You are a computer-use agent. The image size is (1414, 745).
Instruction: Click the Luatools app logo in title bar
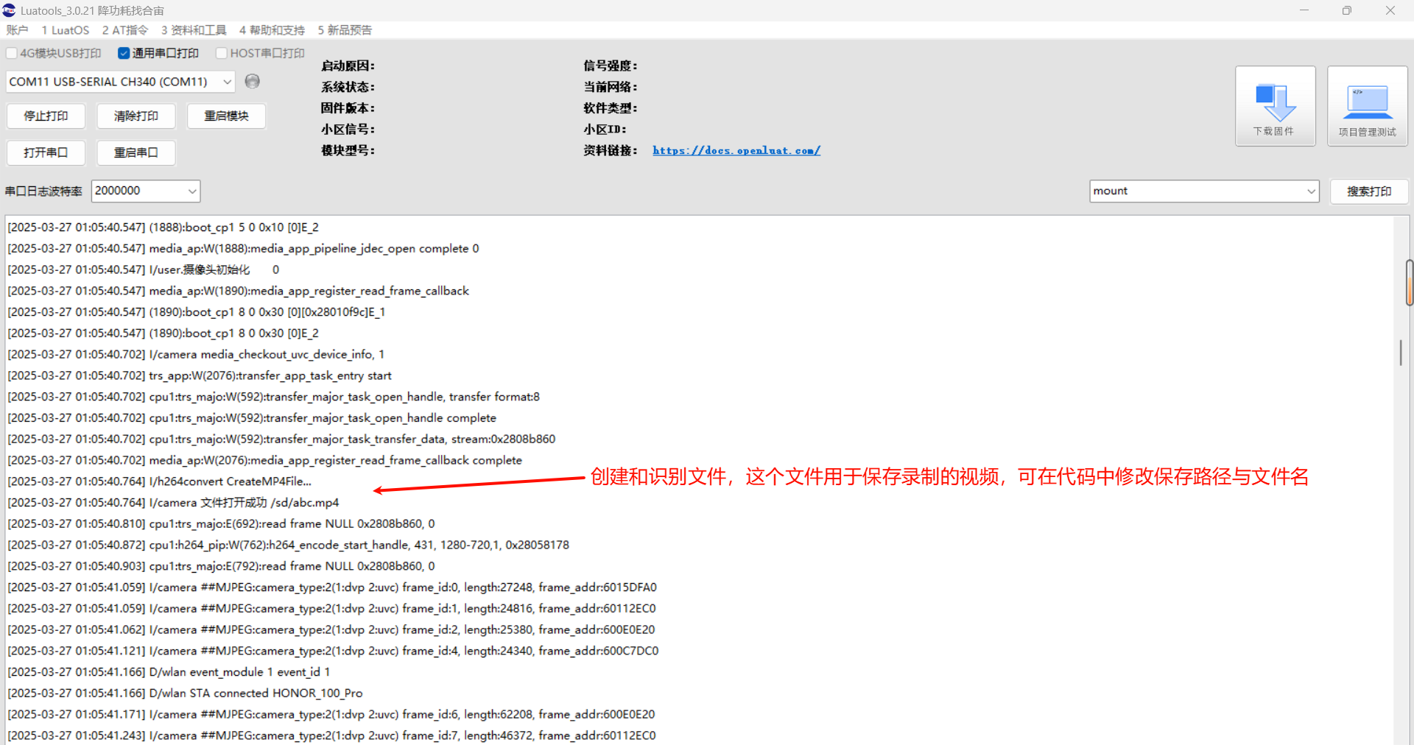[9, 10]
